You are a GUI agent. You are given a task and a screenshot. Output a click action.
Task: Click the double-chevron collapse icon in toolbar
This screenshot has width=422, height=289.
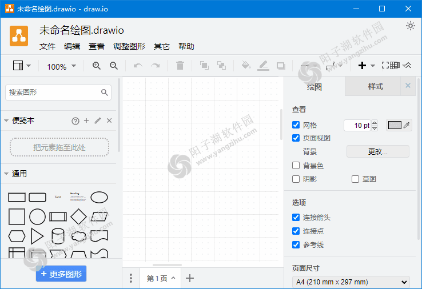coord(408,65)
